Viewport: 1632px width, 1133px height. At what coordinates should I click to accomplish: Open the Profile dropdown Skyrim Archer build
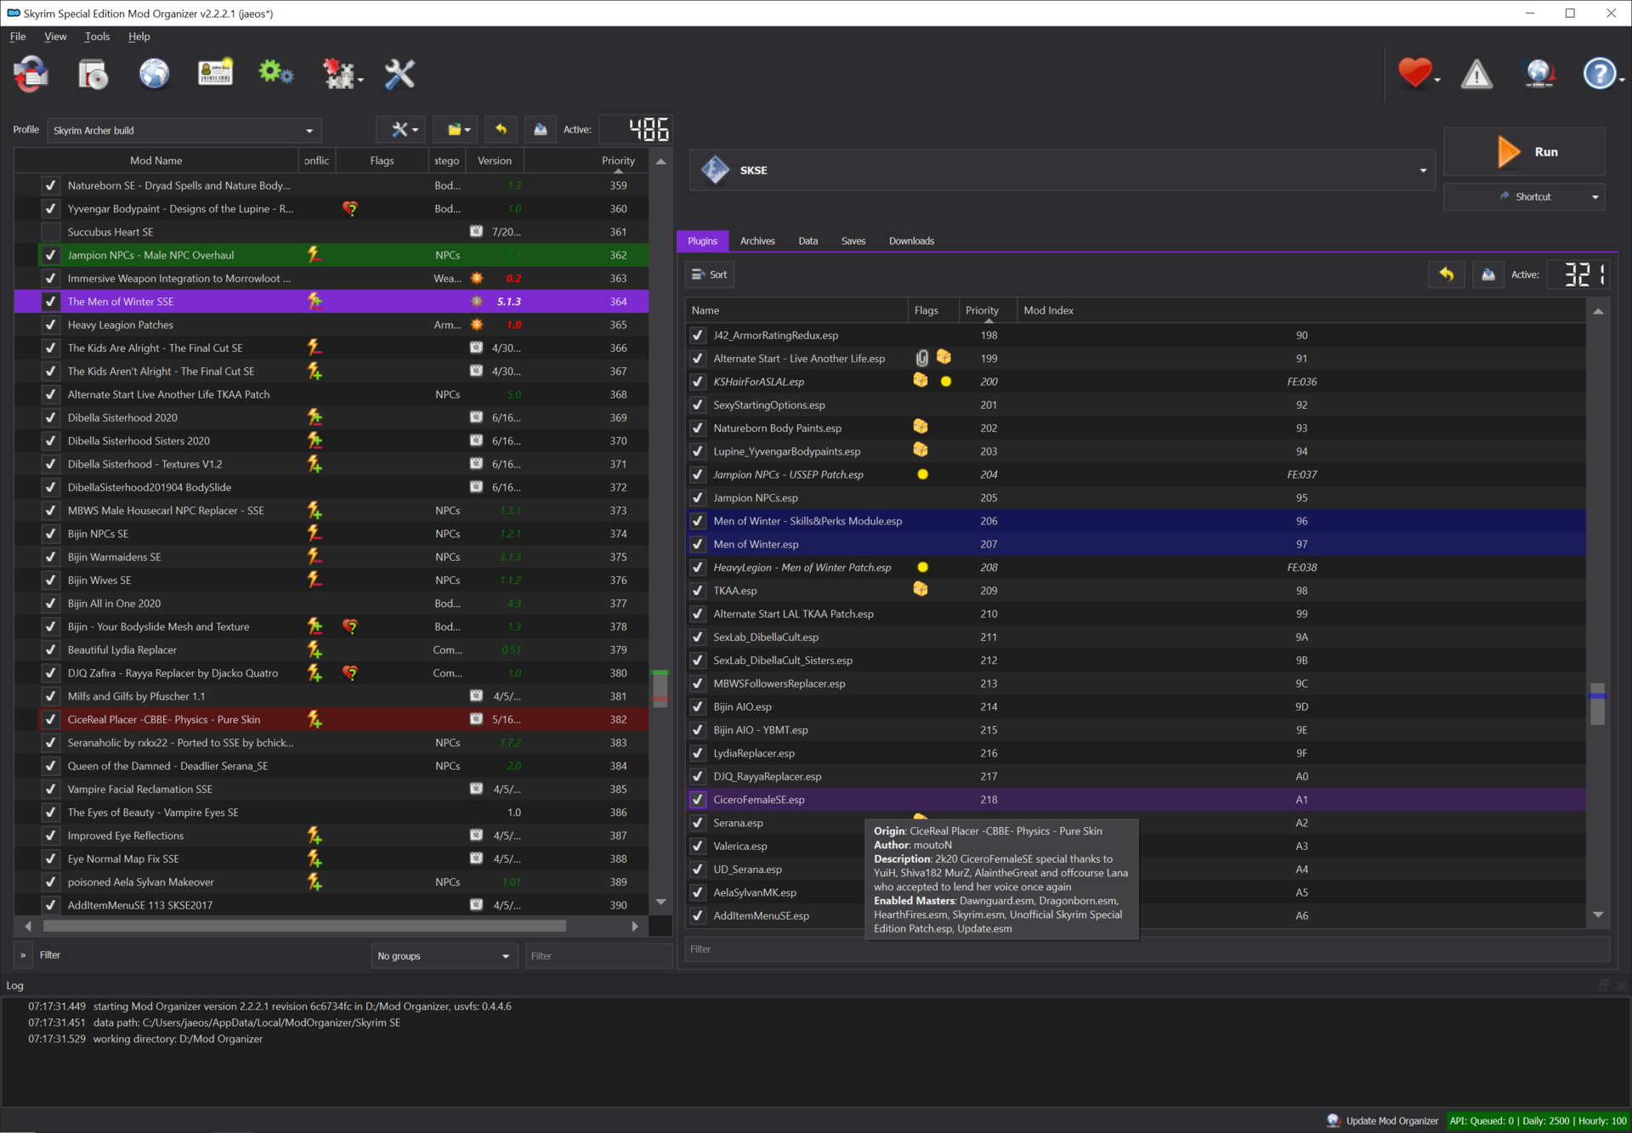[x=184, y=130]
